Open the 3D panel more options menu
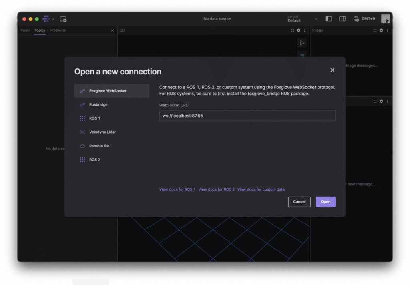 coord(305,30)
